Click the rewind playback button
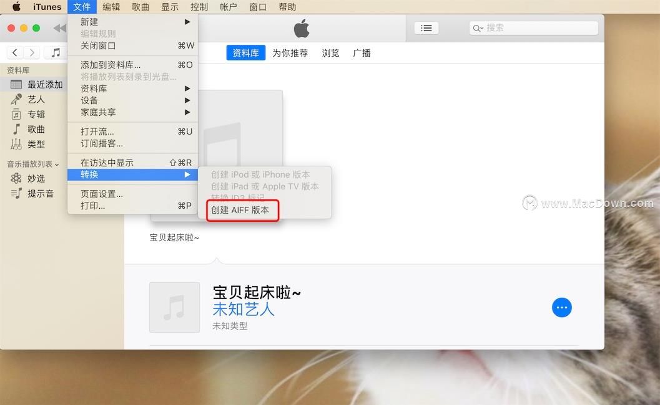 60,28
